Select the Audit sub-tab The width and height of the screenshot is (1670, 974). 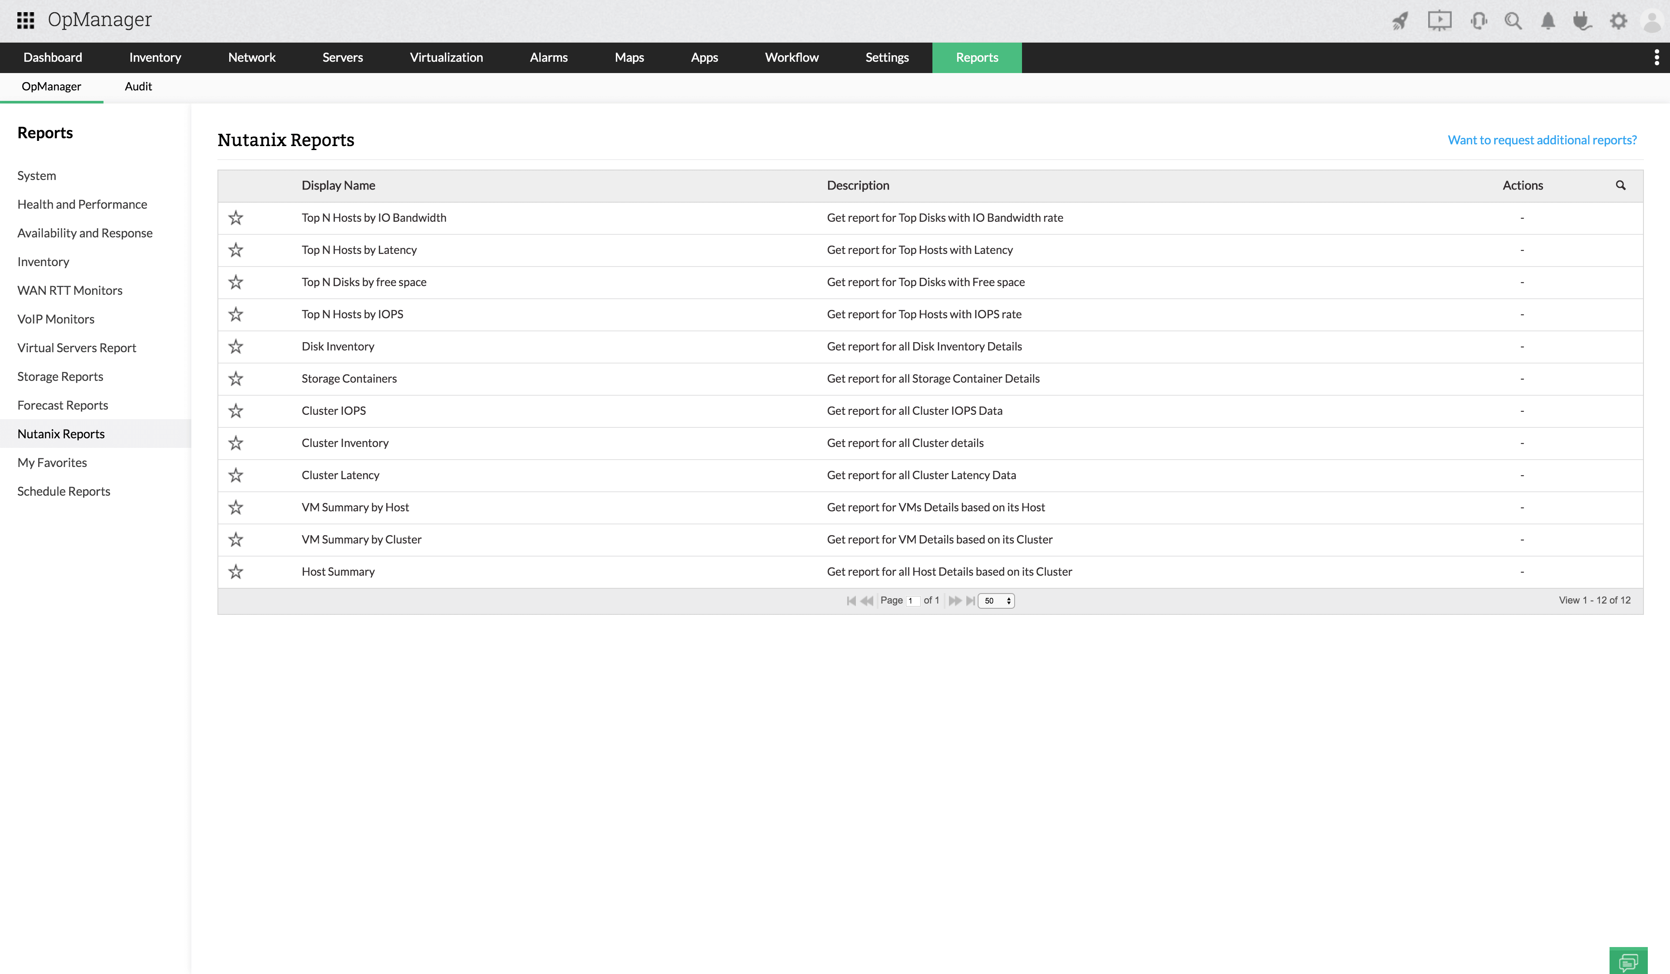[x=138, y=86]
